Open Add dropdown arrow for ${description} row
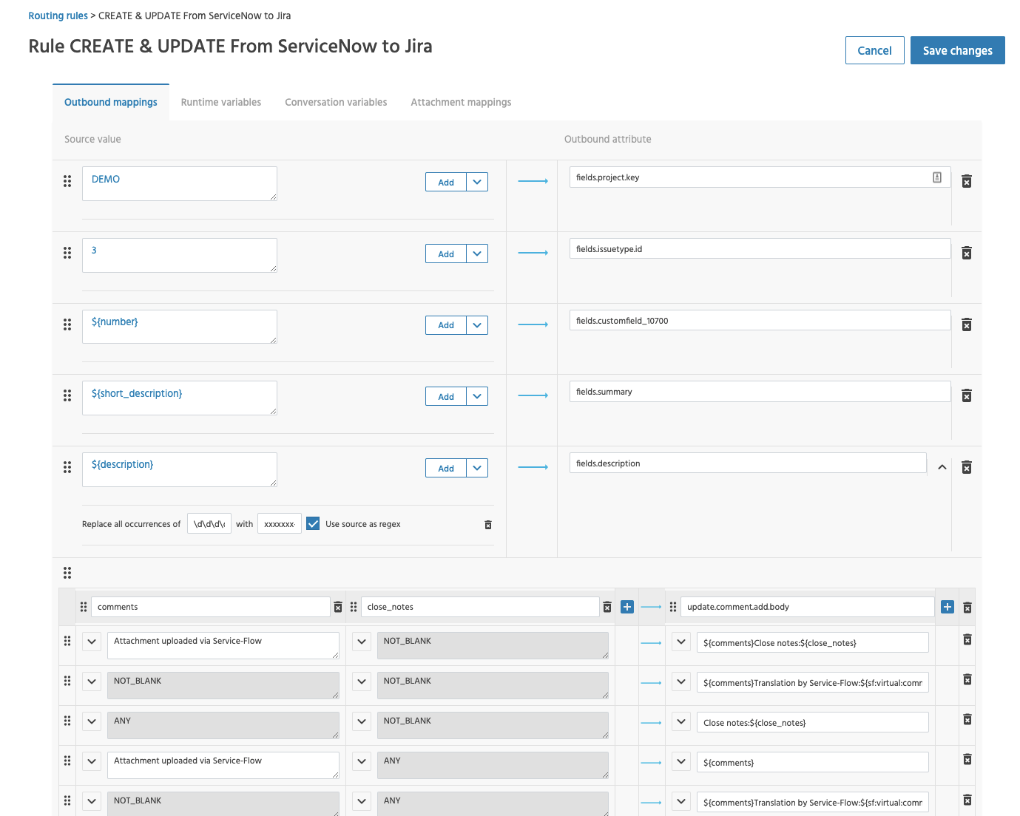This screenshot has height=816, width=1020. (477, 468)
